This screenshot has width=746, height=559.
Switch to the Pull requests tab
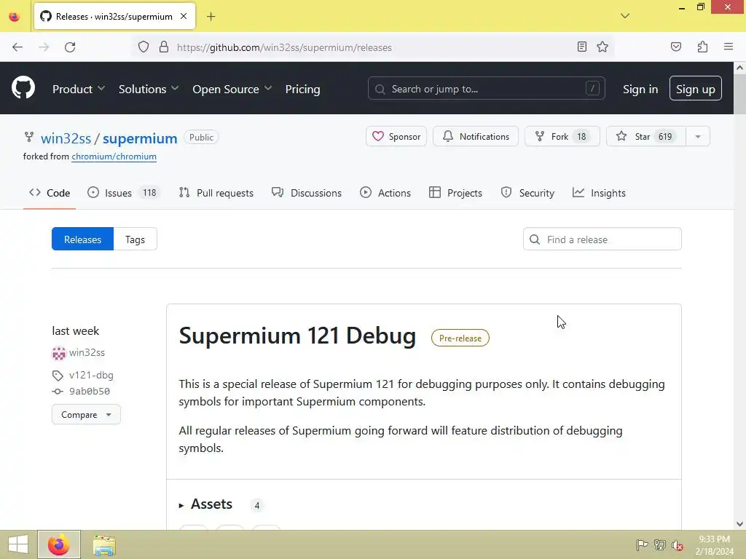pos(216,193)
